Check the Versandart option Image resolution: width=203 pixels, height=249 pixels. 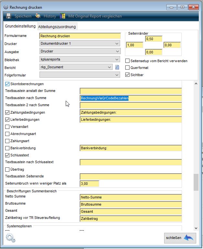coord(7,127)
